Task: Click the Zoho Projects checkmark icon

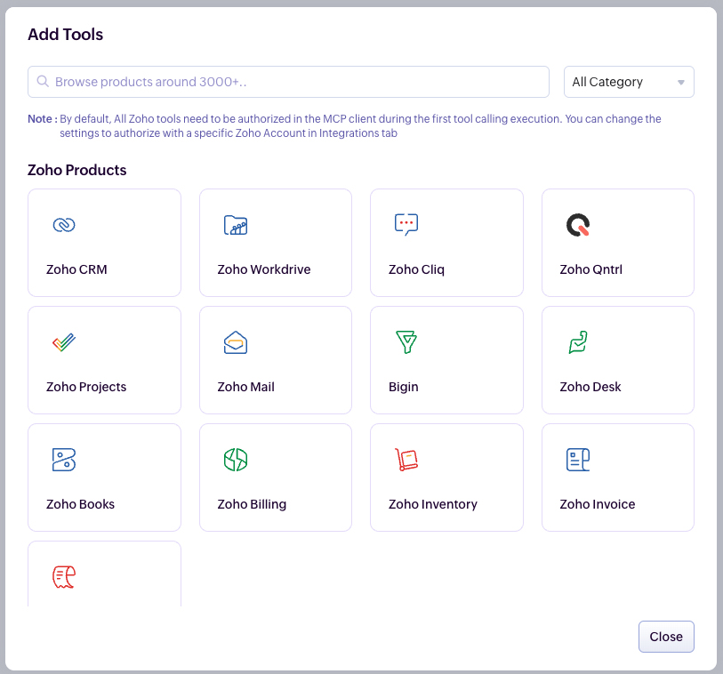Action: tap(64, 342)
